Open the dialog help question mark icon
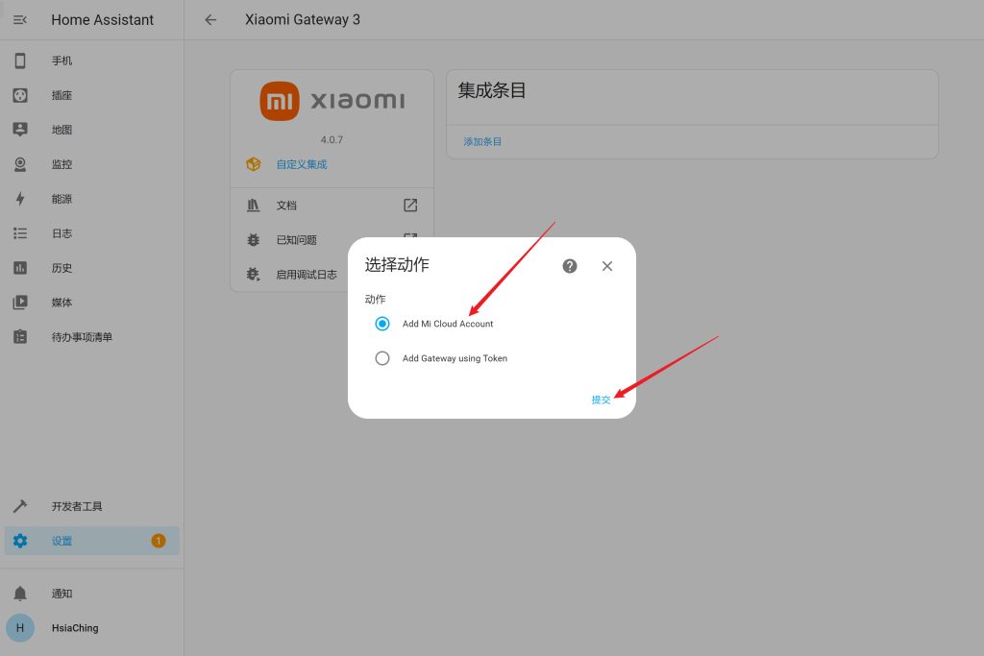The height and width of the screenshot is (656, 984). click(x=569, y=266)
